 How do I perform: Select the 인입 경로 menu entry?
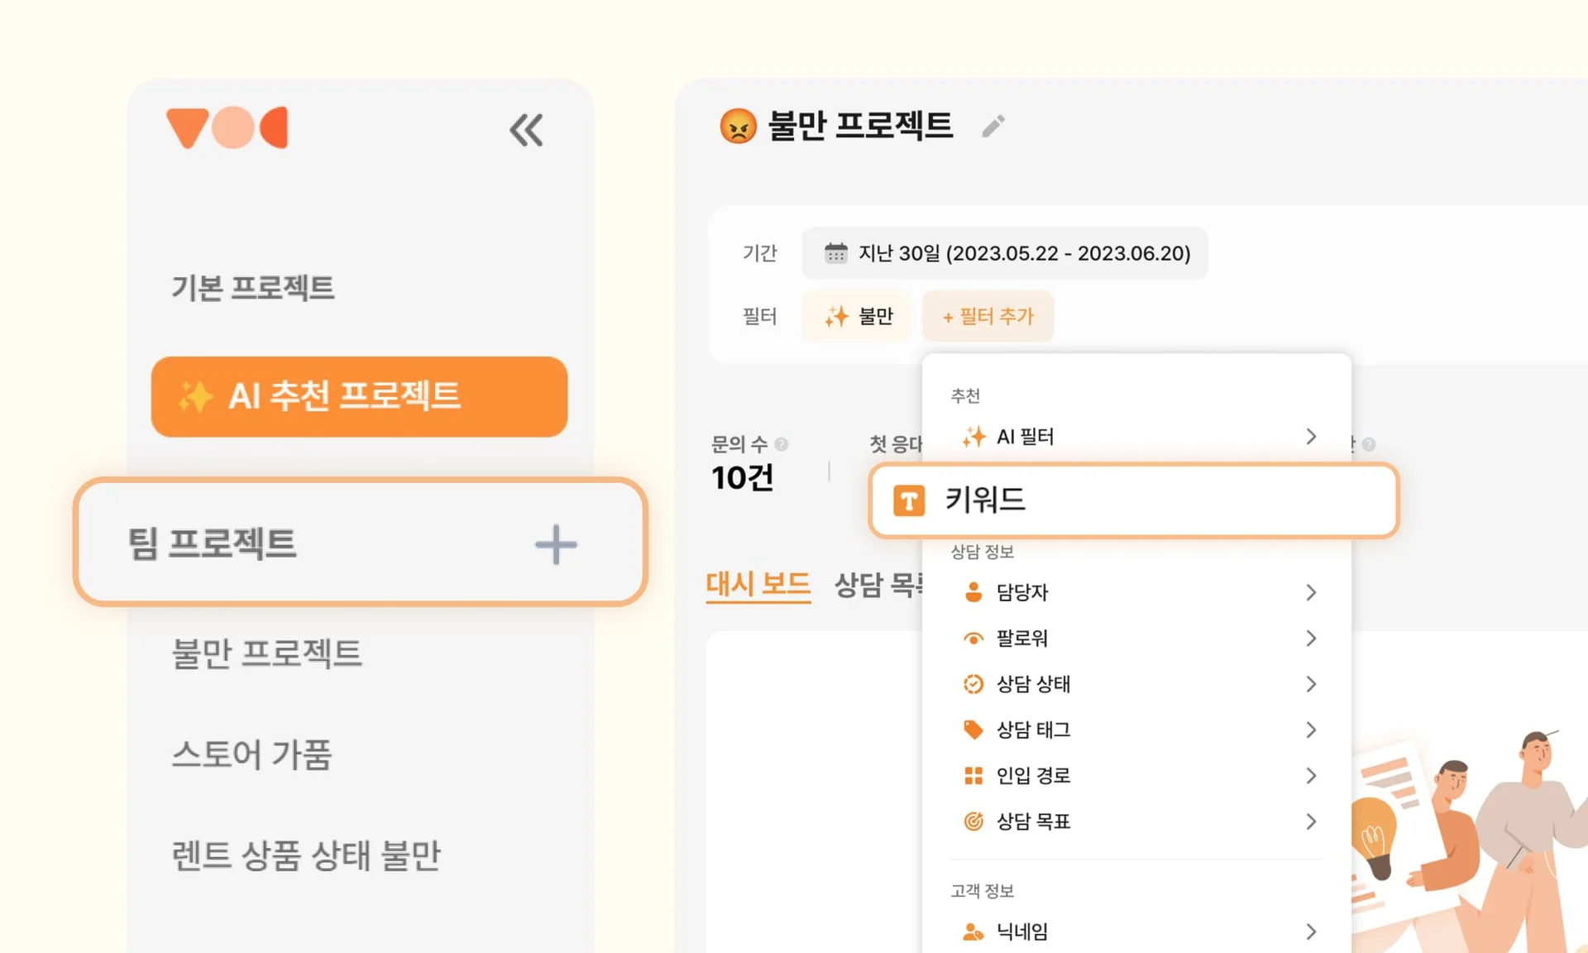[1034, 775]
